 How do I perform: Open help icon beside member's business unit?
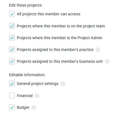[x=107, y=61]
